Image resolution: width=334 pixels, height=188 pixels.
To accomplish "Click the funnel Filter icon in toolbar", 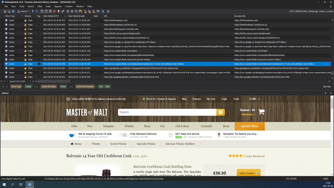I will [33, 11].
